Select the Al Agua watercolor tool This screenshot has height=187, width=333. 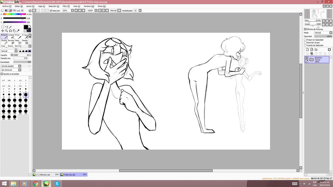coord(25,37)
